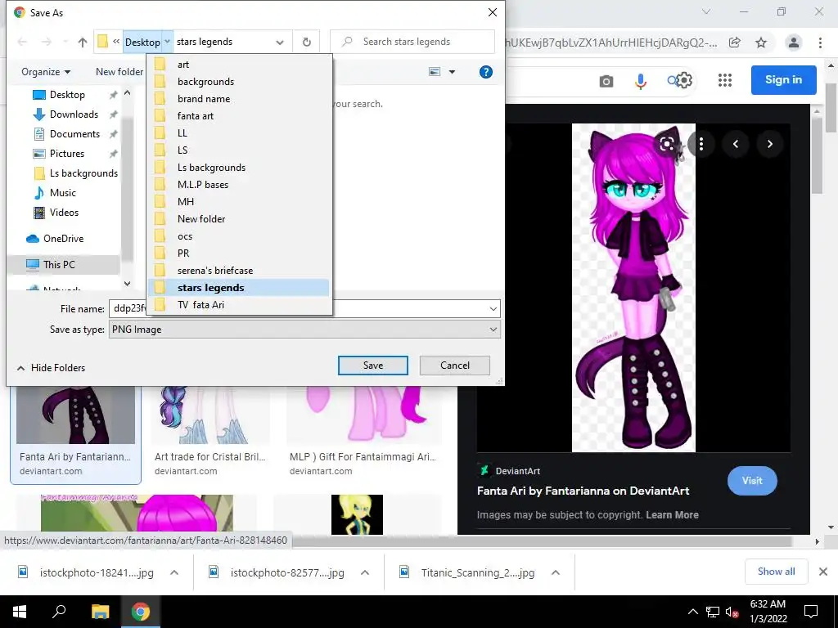Select Music in navigation pane

click(62, 193)
